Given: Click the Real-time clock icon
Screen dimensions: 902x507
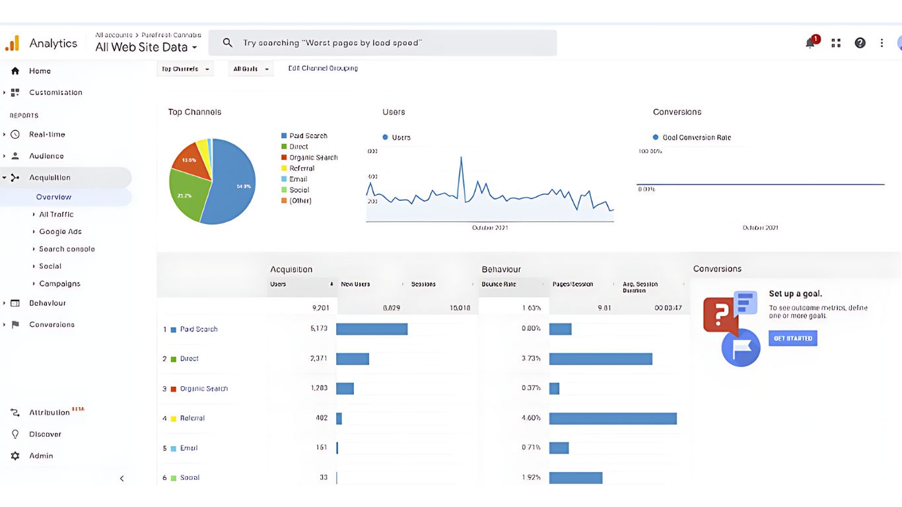Looking at the screenshot, I should [x=15, y=134].
